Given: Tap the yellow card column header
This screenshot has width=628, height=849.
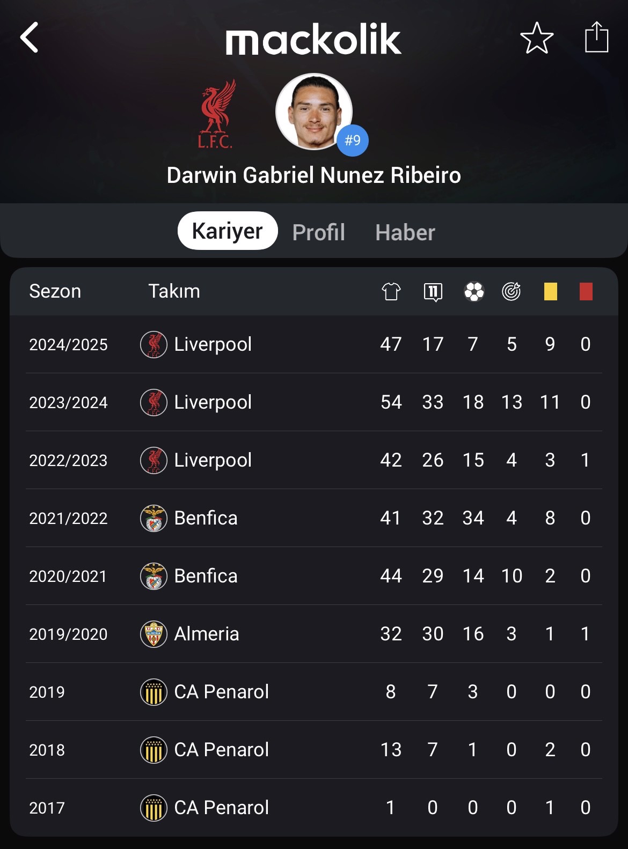Looking at the screenshot, I should point(550,291).
